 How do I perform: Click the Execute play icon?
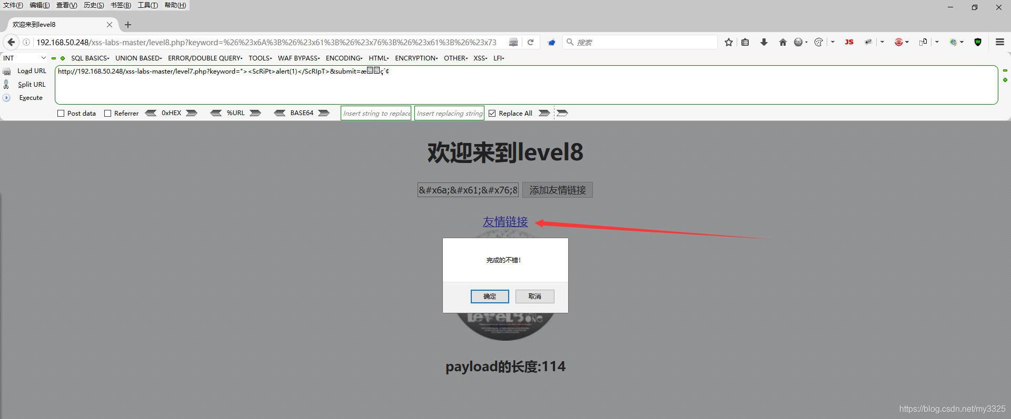click(6, 98)
